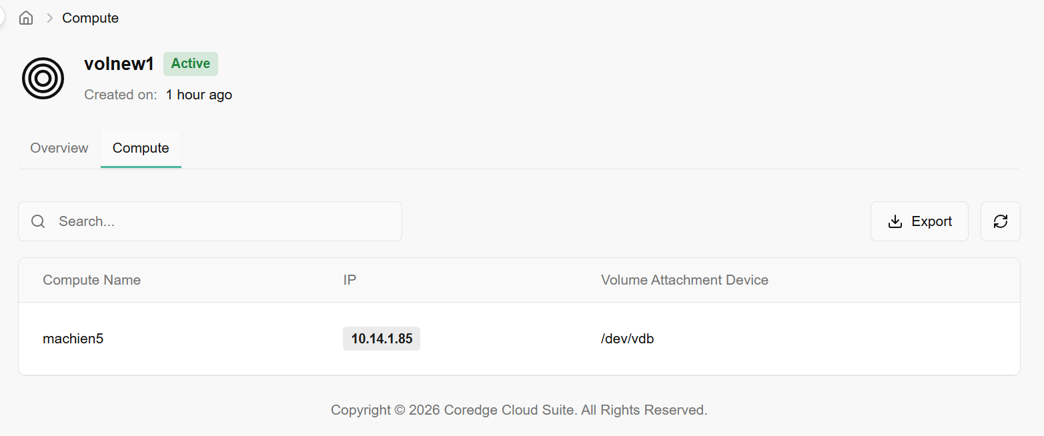Image resolution: width=1044 pixels, height=436 pixels.
Task: Click the volnew1 volume title
Action: click(x=119, y=64)
